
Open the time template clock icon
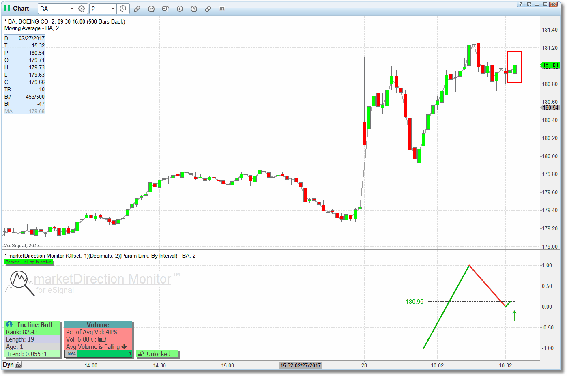tap(123, 9)
